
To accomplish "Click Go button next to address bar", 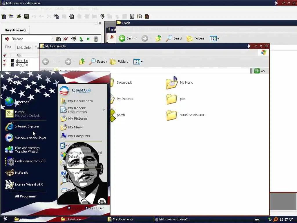I will (260, 71).
